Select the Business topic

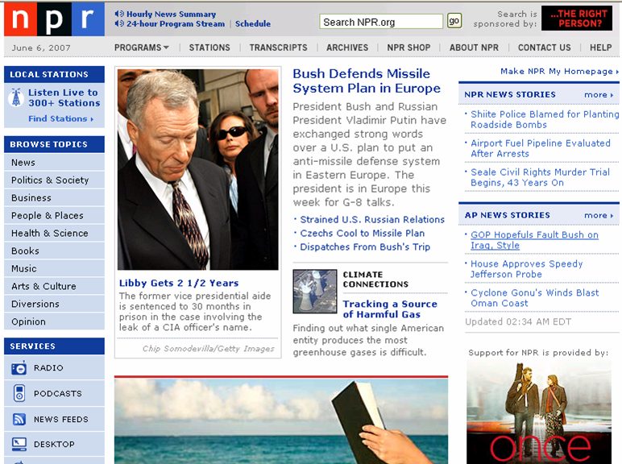coord(54,198)
